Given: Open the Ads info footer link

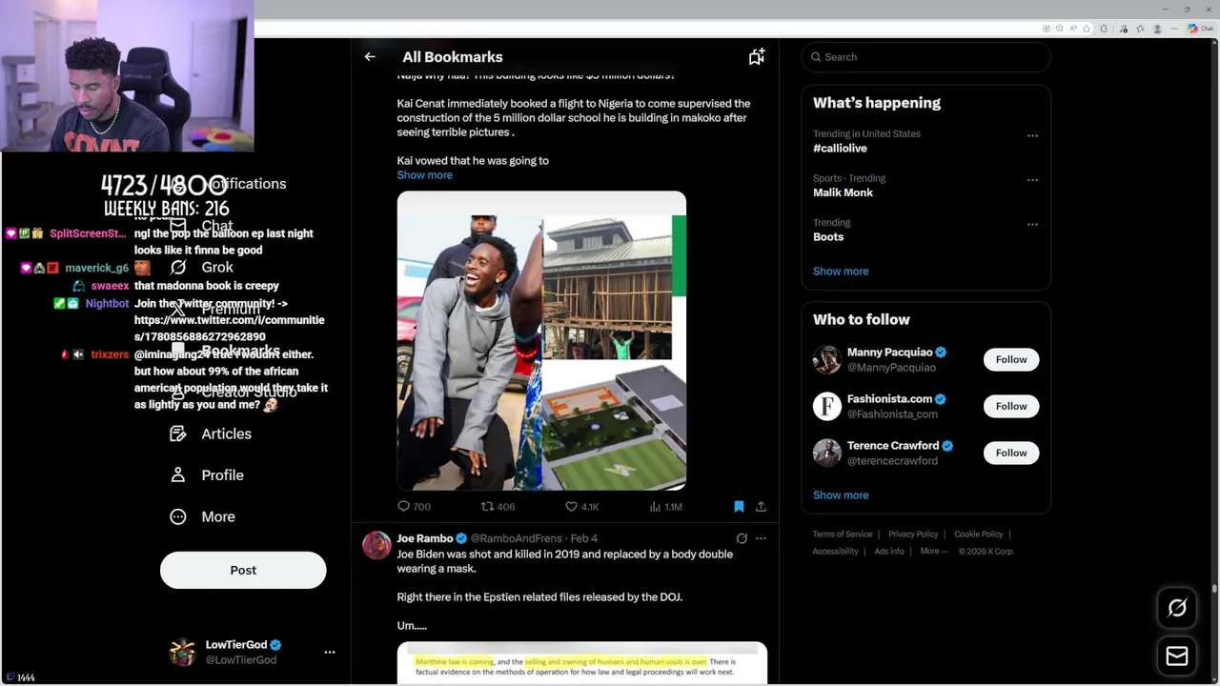Looking at the screenshot, I should click(x=889, y=552).
